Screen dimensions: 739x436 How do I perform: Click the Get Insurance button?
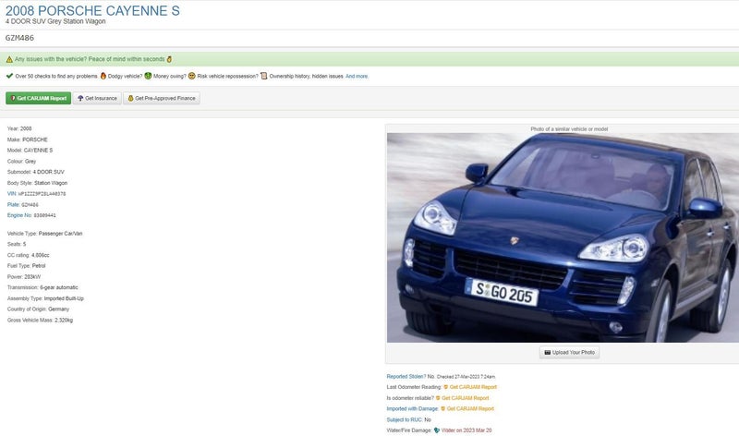click(x=97, y=98)
